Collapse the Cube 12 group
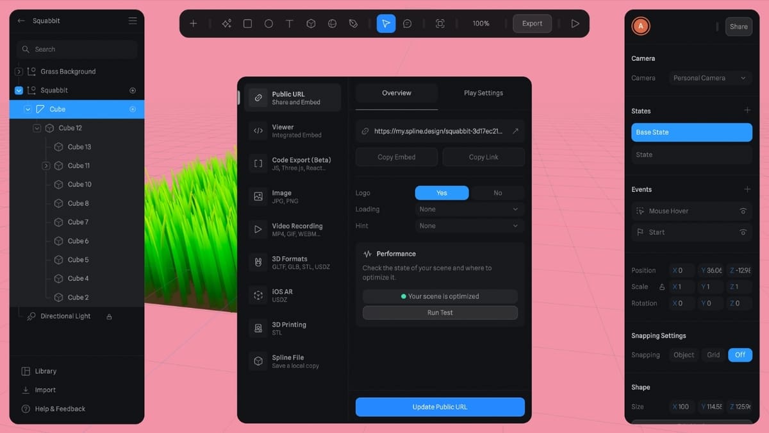The width and height of the screenshot is (769, 433). point(37,128)
